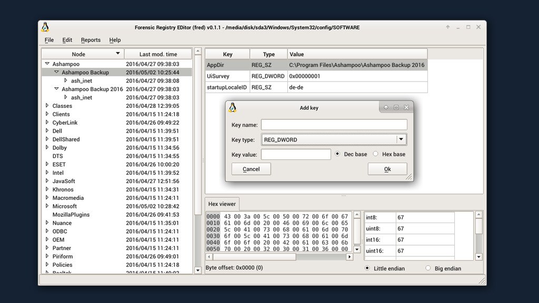Select the Hex base radio button
The width and height of the screenshot is (539, 303).
pyautogui.click(x=375, y=154)
